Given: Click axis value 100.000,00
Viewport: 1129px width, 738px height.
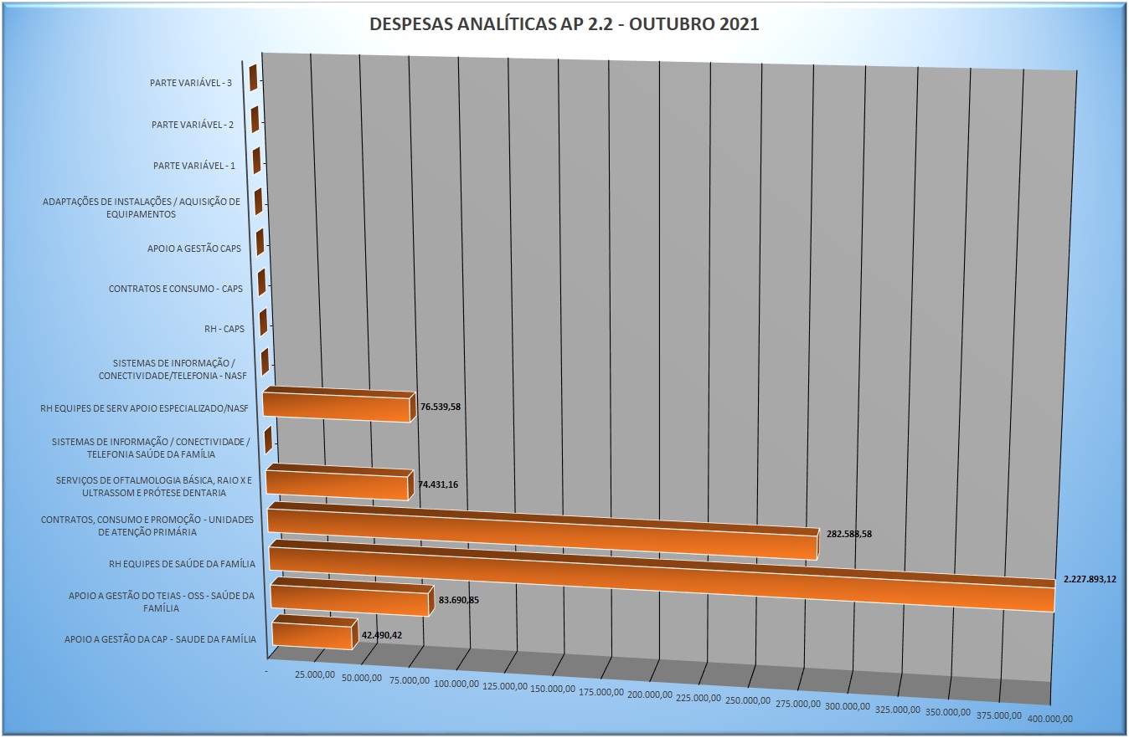Looking at the screenshot, I should pos(457,684).
